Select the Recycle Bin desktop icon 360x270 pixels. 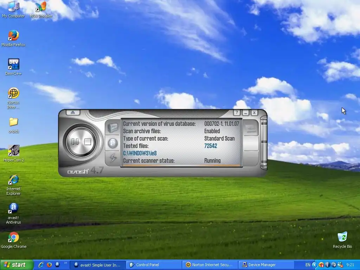point(342,240)
